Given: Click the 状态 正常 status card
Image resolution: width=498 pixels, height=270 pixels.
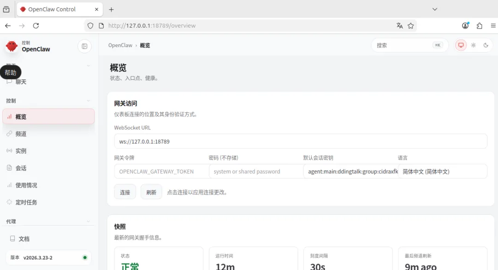Looking at the screenshot, I should [159, 258].
